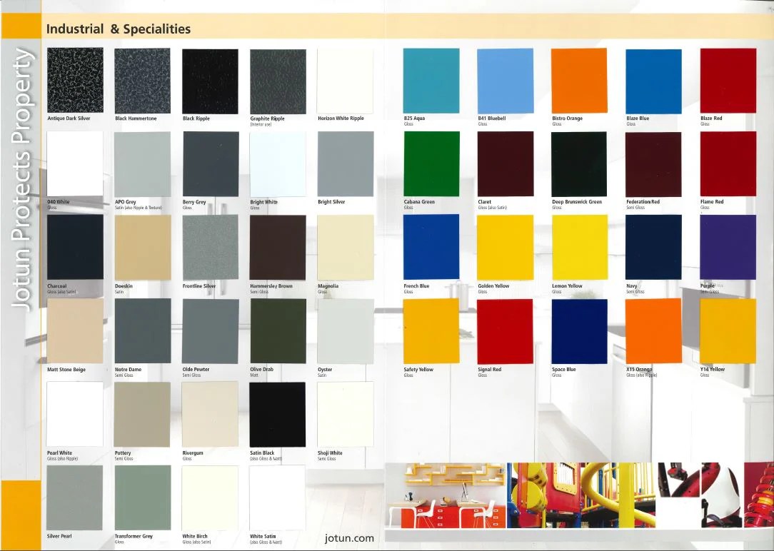The height and width of the screenshot is (551, 774).
Task: Click the Black Hammertone sample
Action: (x=142, y=80)
